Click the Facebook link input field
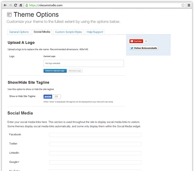This screenshot has width=194, height=171. (x=95, y=135)
